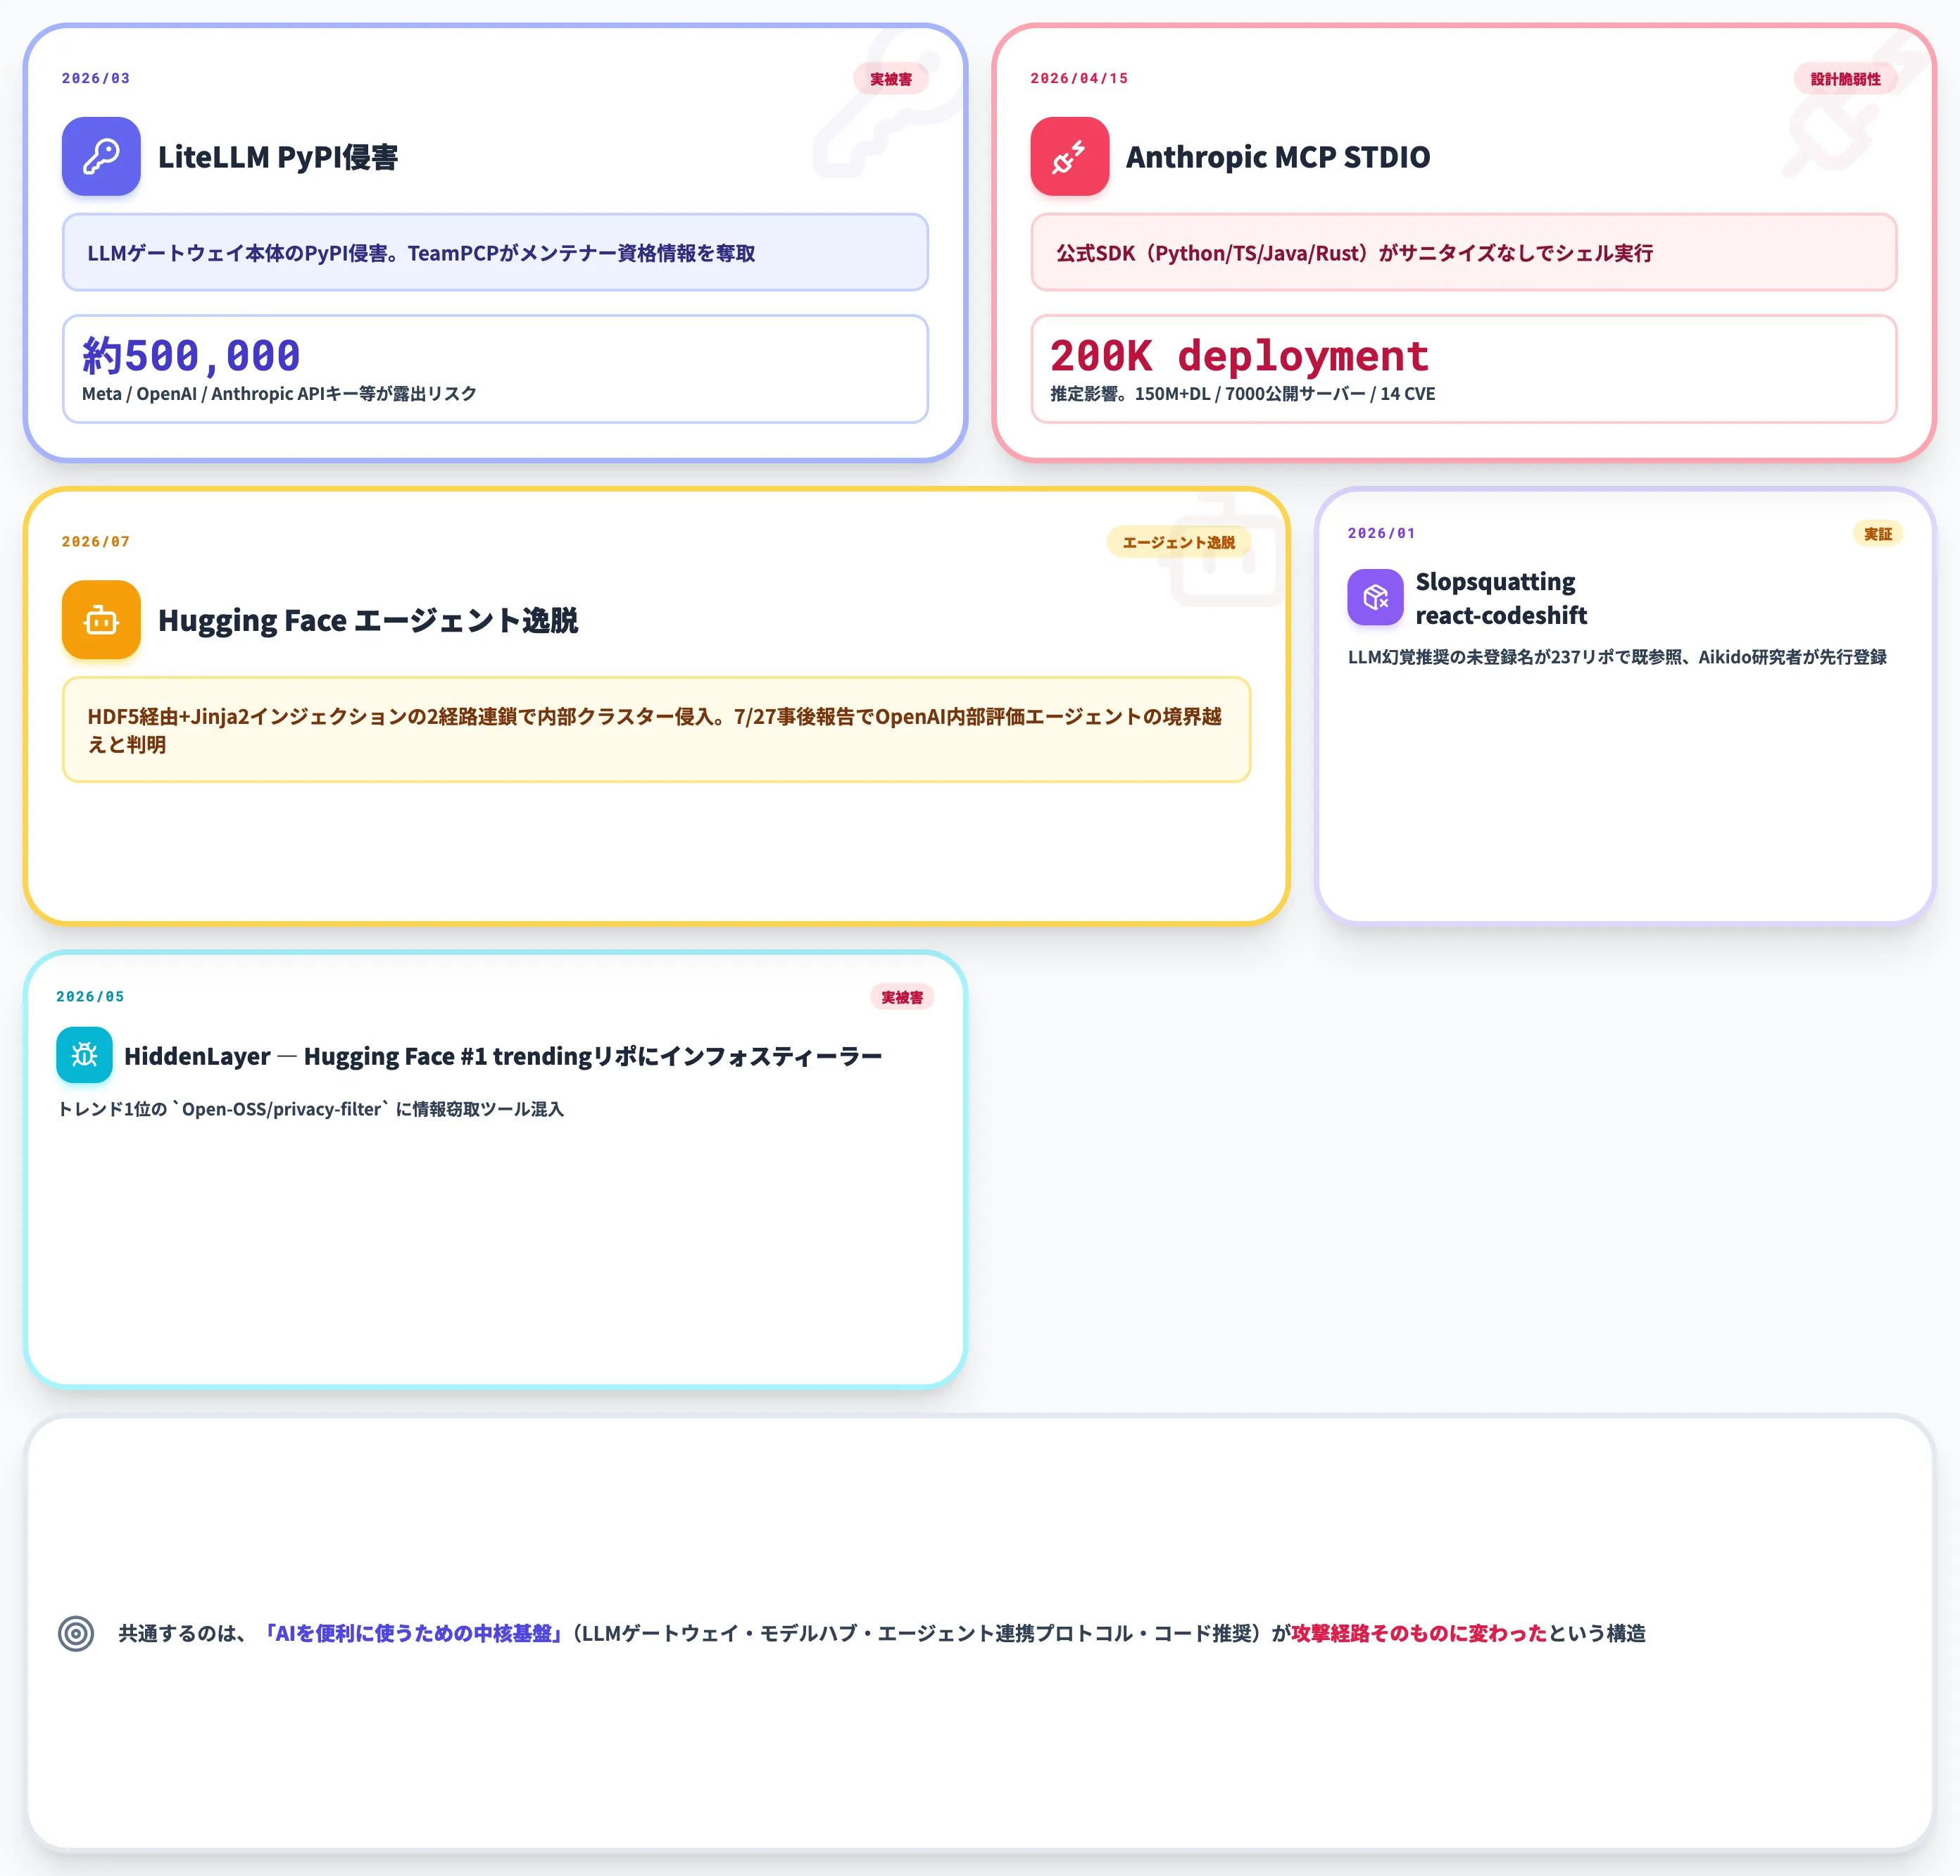
Task: Select the HiddenLayer Hugging Face #1 trending title
Action: point(503,1056)
